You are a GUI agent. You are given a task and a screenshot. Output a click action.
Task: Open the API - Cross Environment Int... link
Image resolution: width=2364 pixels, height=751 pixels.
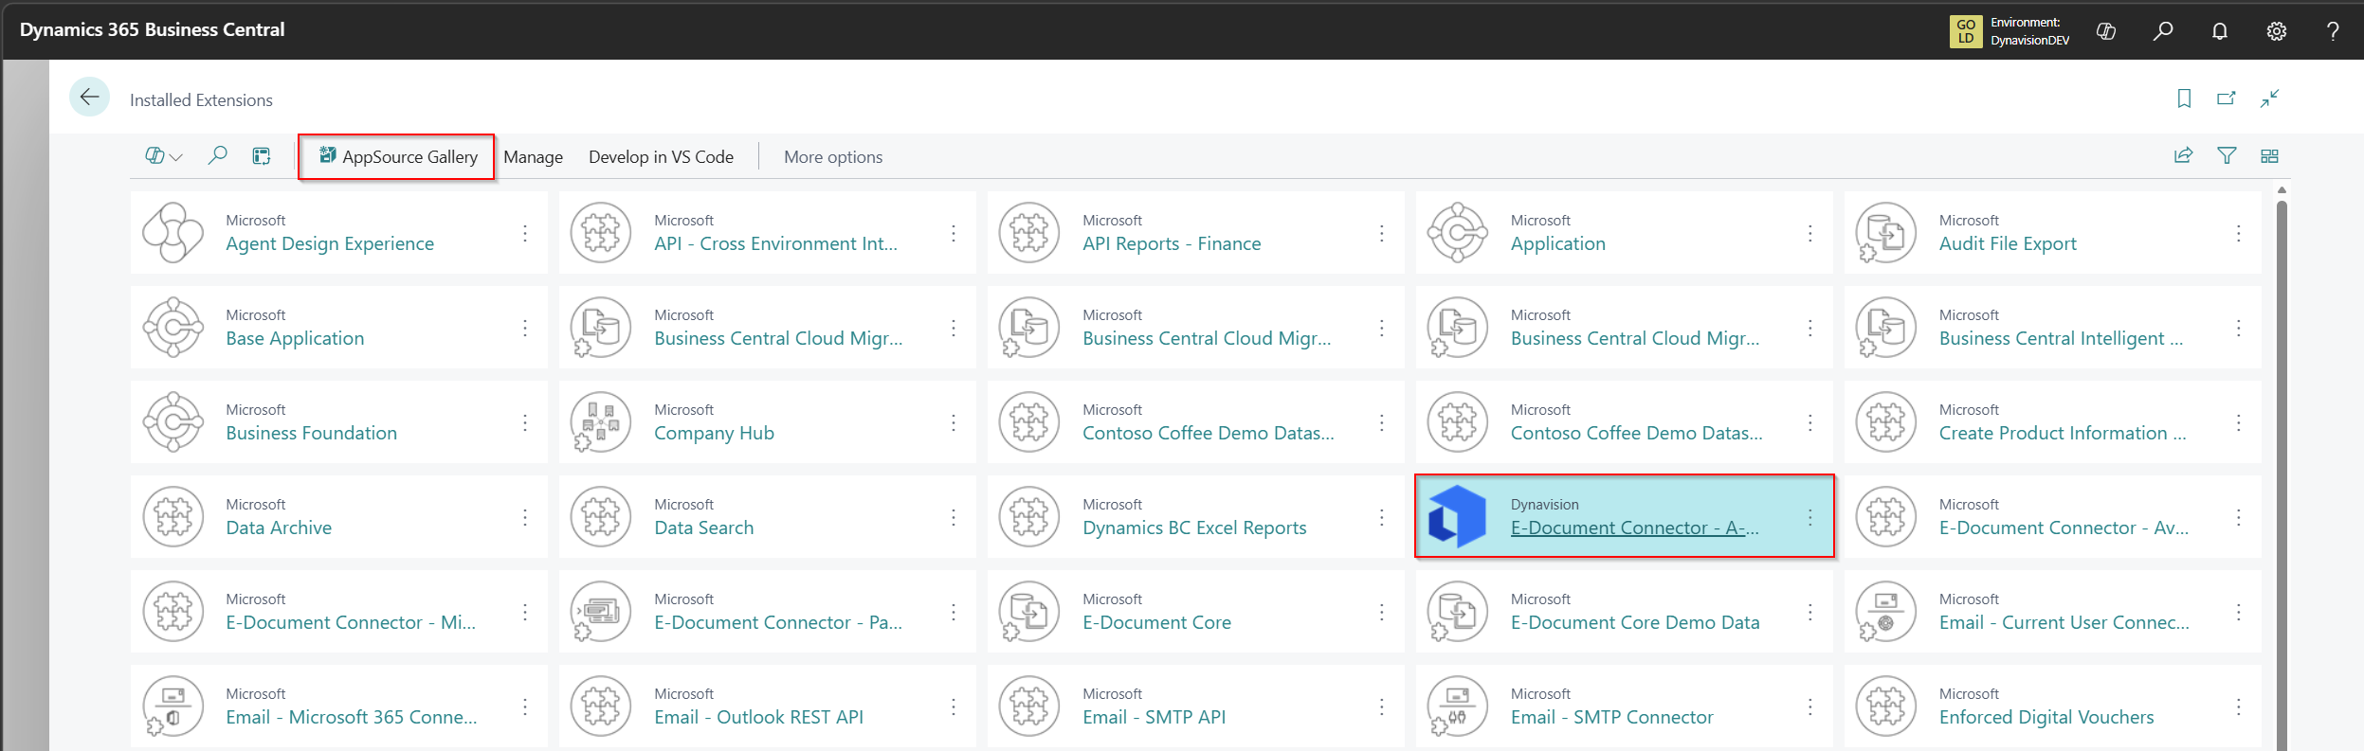(775, 244)
